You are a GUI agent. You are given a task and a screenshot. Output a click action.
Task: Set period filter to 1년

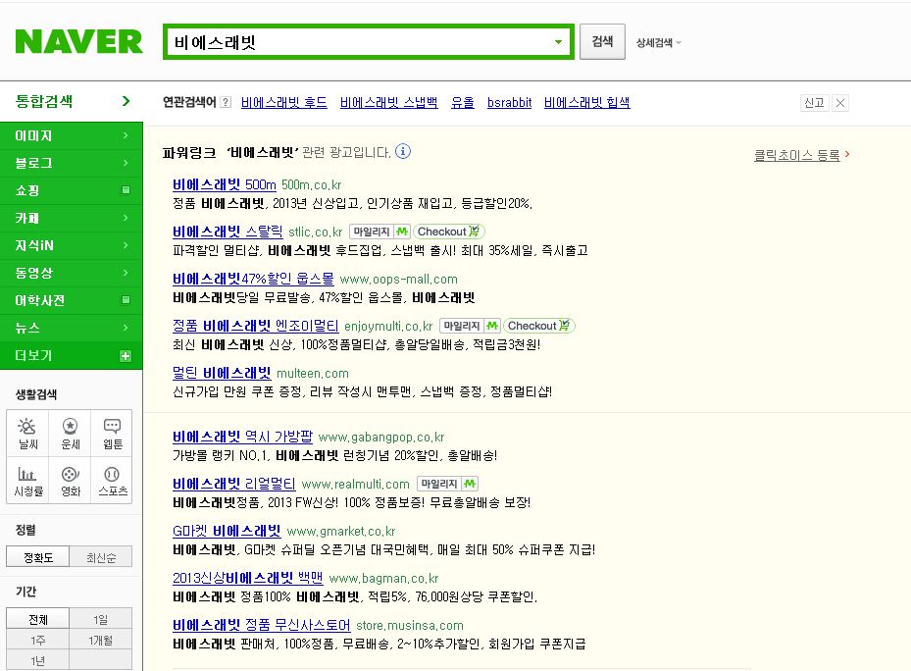38,660
